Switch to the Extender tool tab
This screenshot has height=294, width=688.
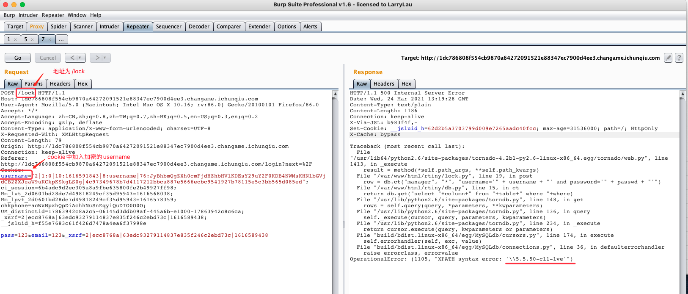coord(259,27)
